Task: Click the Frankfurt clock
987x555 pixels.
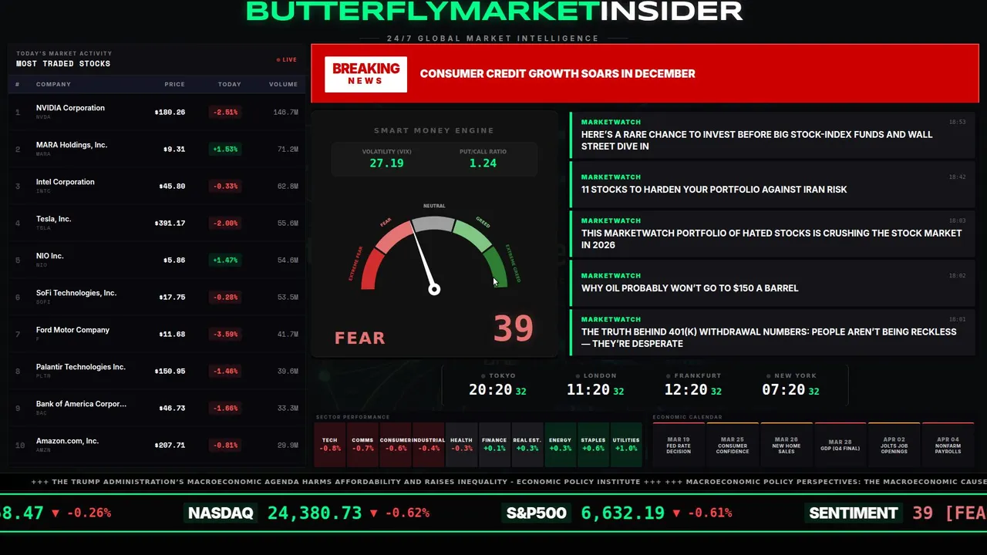Action: tap(692, 385)
